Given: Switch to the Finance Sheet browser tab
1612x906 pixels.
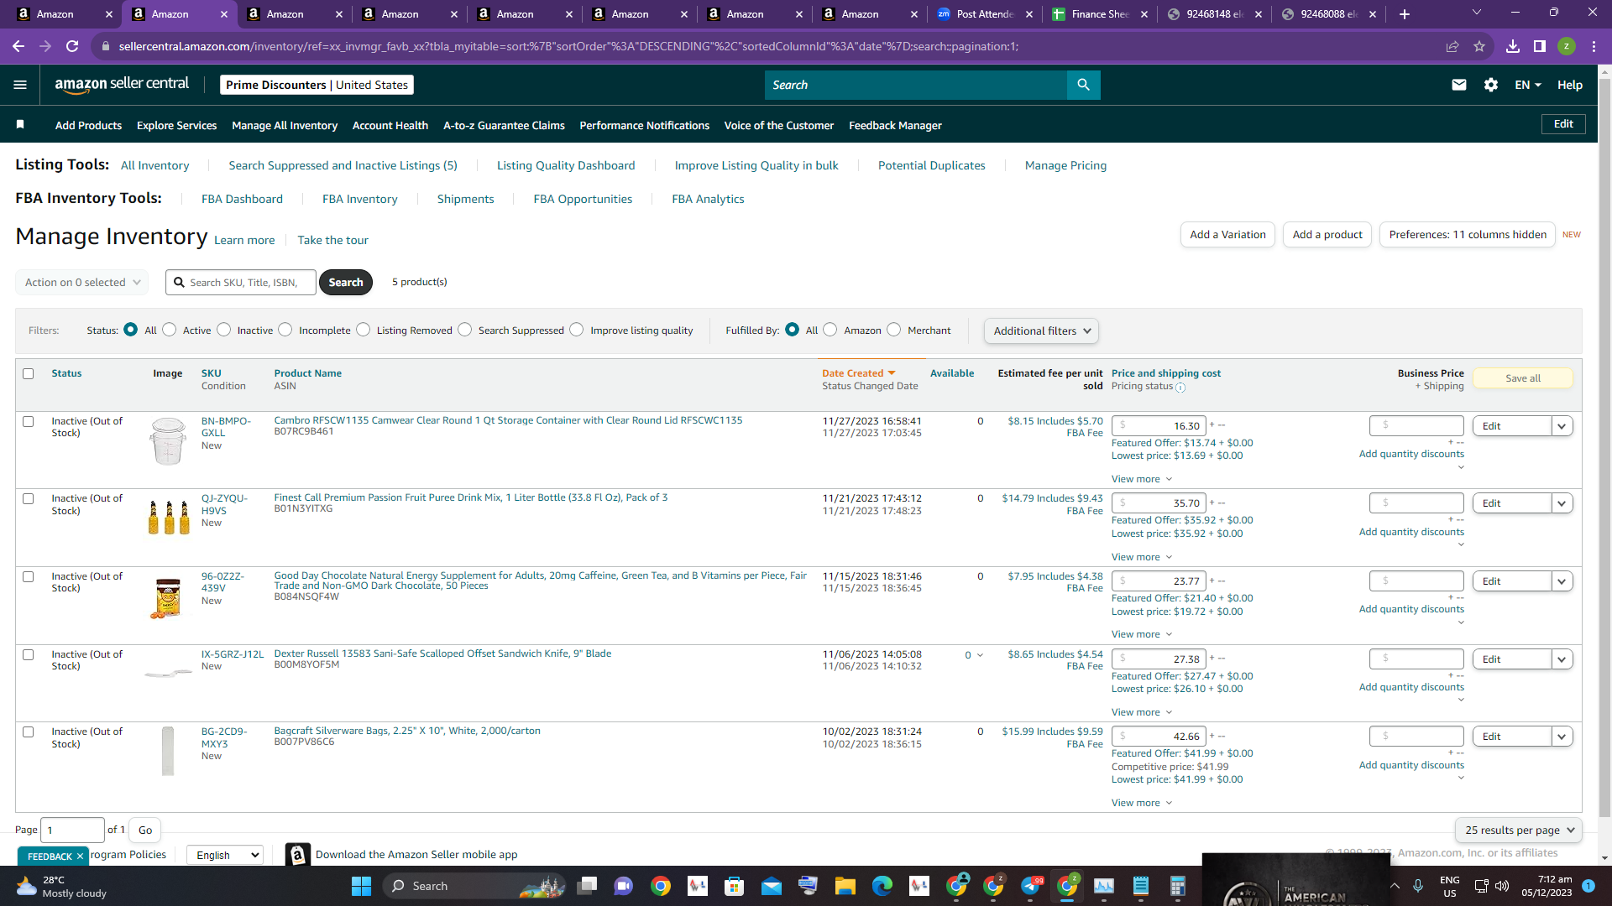Looking at the screenshot, I should [x=1100, y=14].
